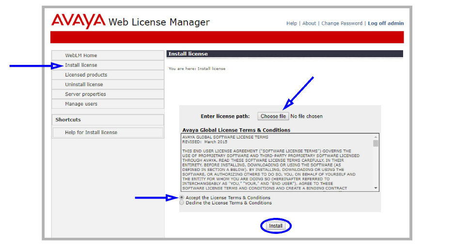
Task: Open Server properties
Action: [x=108, y=94]
